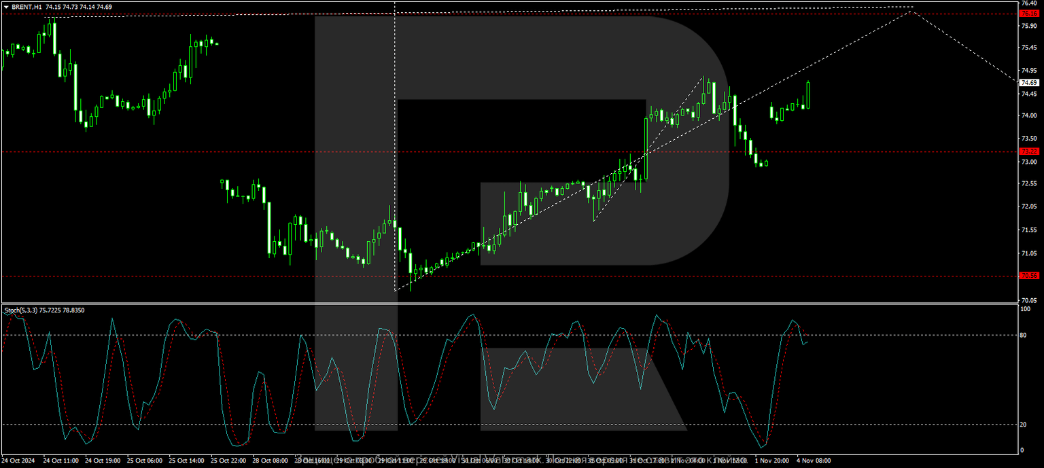Viewport: 1044px width, 468px height.
Task: Click the red 76.16 price level tag
Action: click(1028, 13)
